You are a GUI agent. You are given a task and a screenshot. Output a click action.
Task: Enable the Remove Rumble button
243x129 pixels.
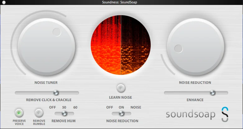39,113
